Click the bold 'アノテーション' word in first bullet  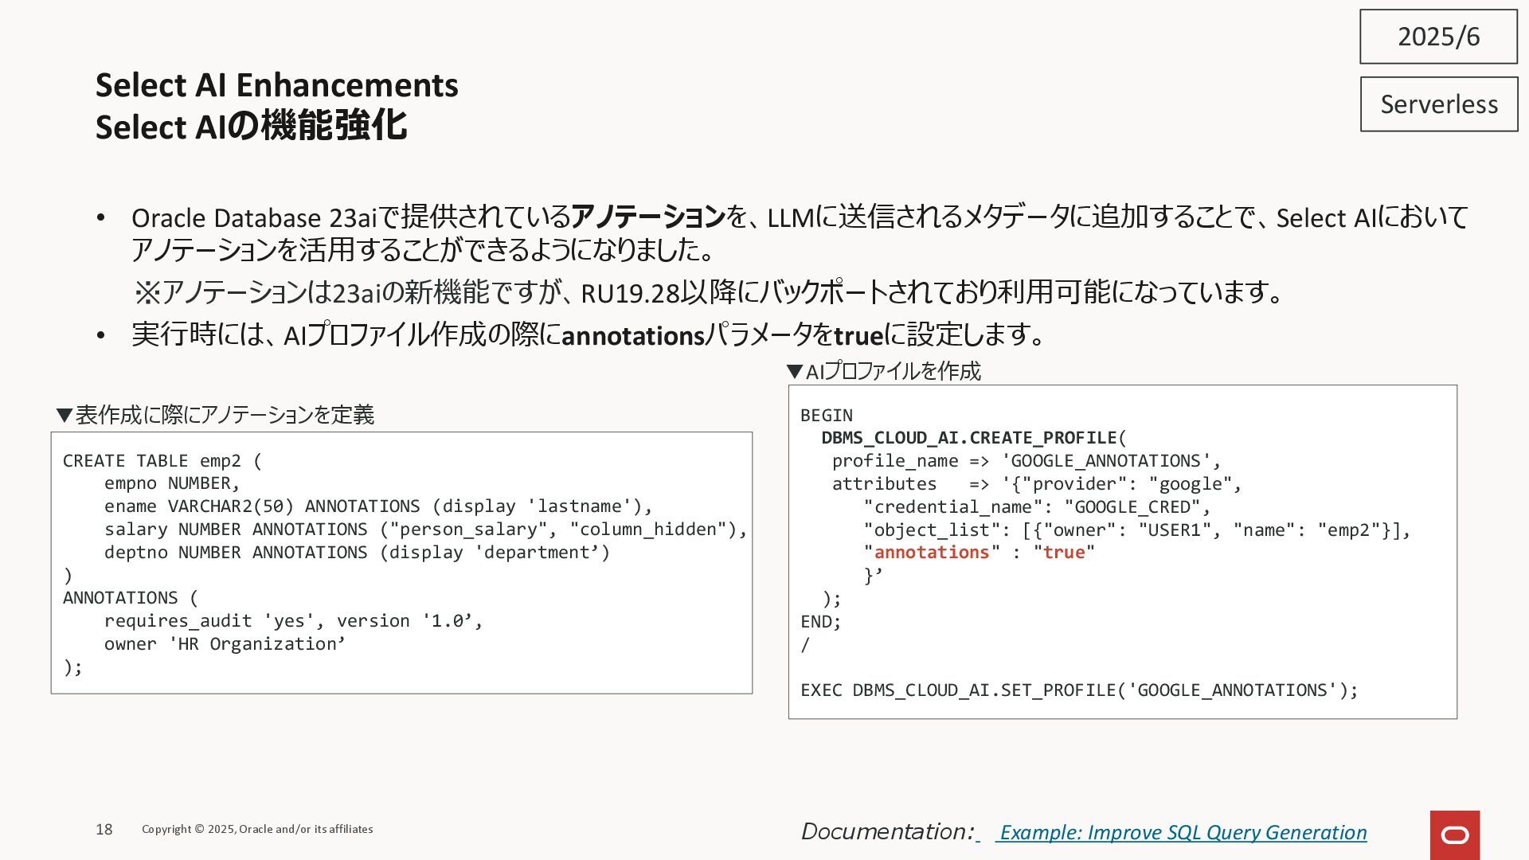(648, 217)
